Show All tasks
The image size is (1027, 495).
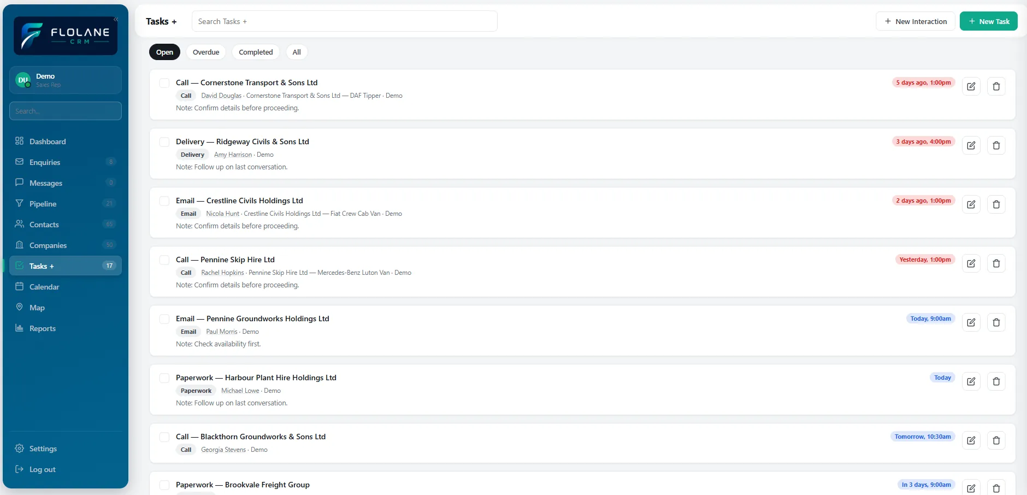pos(297,52)
